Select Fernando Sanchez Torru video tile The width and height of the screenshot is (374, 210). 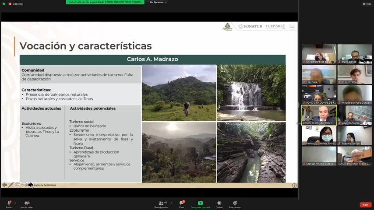[319, 136]
